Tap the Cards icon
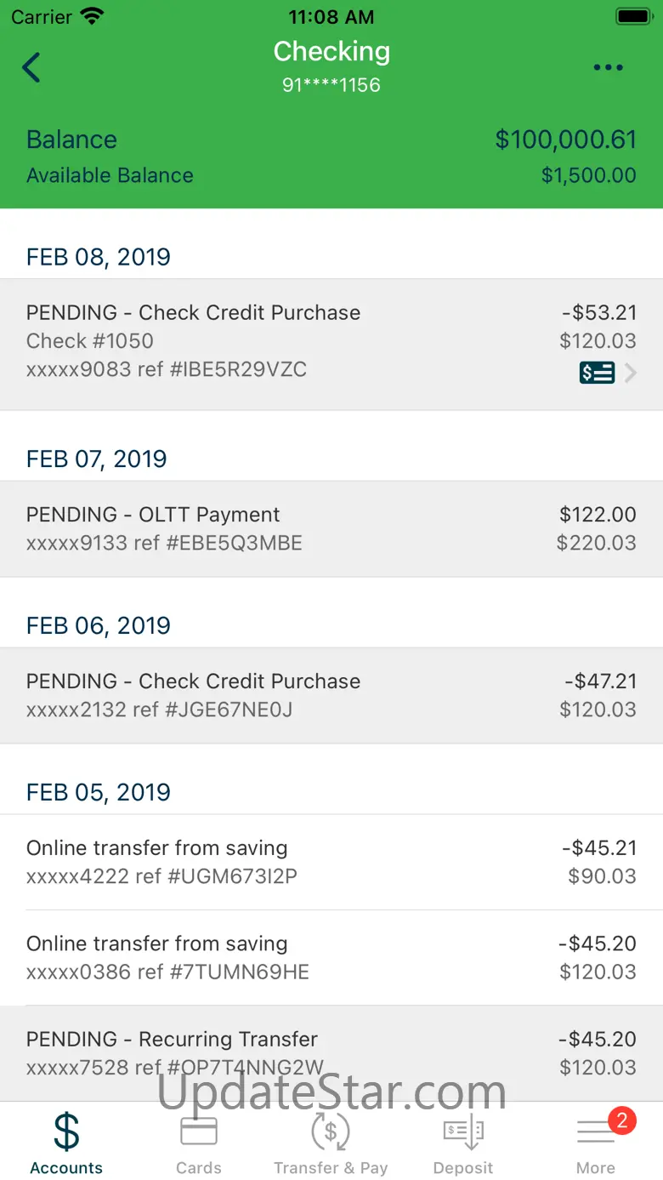The width and height of the screenshot is (663, 1180). (199, 1132)
